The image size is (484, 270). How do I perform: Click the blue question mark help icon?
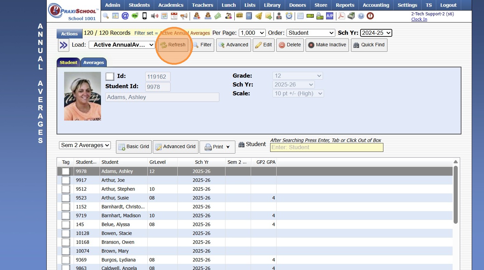pyautogui.click(x=361, y=16)
